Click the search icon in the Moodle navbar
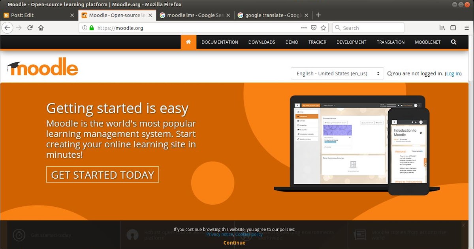The height and width of the screenshot is (249, 474). [x=453, y=42]
